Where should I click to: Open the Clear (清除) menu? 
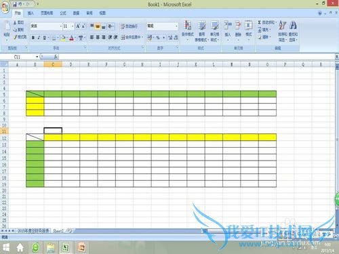264,37
